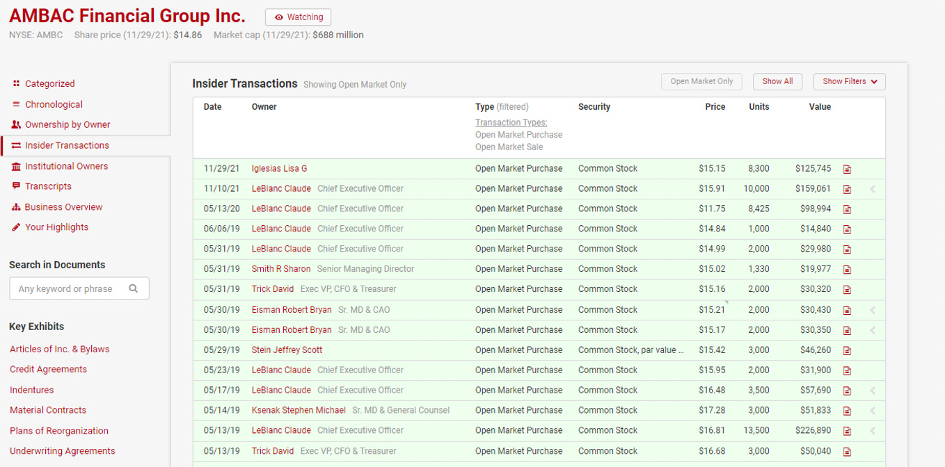The height and width of the screenshot is (467, 945).
Task: Open Ksenak Stephen Michael owner profile
Action: [x=299, y=411]
